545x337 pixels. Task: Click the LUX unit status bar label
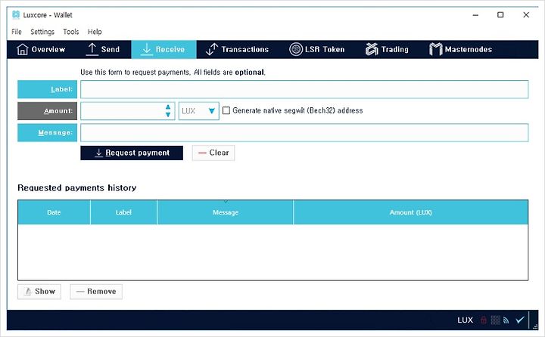point(465,320)
